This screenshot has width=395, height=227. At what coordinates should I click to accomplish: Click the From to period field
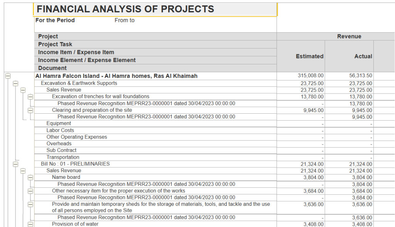click(124, 20)
